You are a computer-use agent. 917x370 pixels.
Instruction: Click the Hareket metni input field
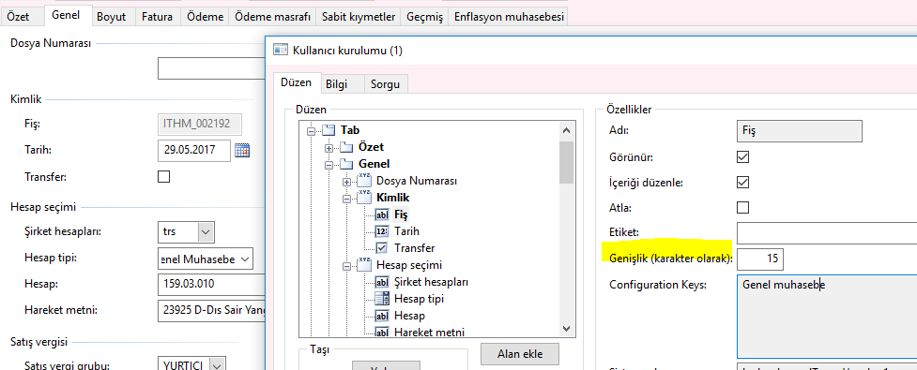tap(210, 310)
